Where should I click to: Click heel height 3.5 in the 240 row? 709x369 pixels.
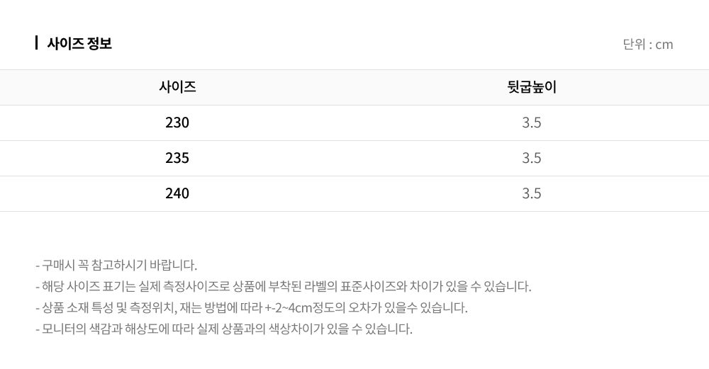[x=532, y=193]
